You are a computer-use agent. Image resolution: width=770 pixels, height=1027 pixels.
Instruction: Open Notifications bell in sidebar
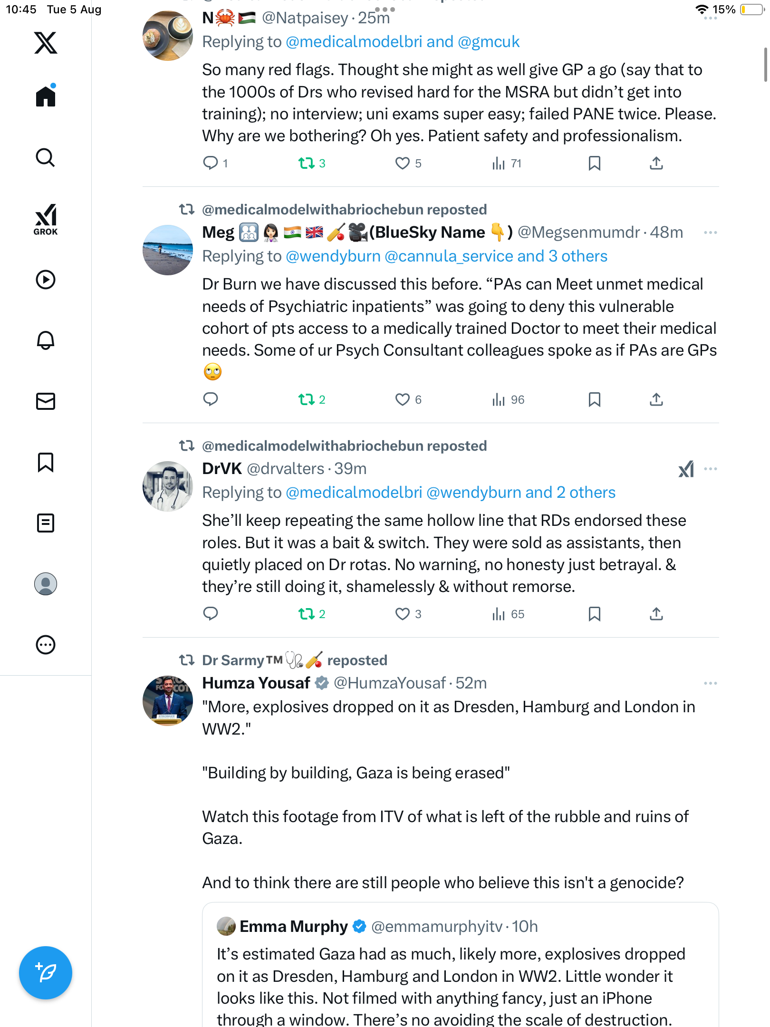point(46,340)
